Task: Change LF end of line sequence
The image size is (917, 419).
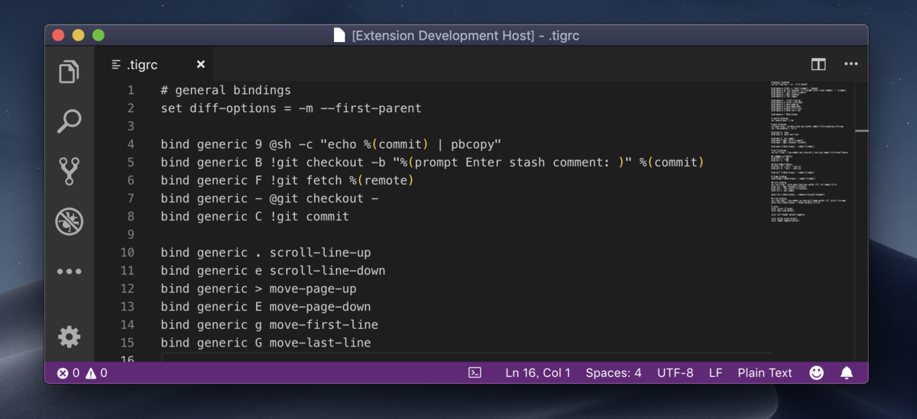Action: (715, 373)
